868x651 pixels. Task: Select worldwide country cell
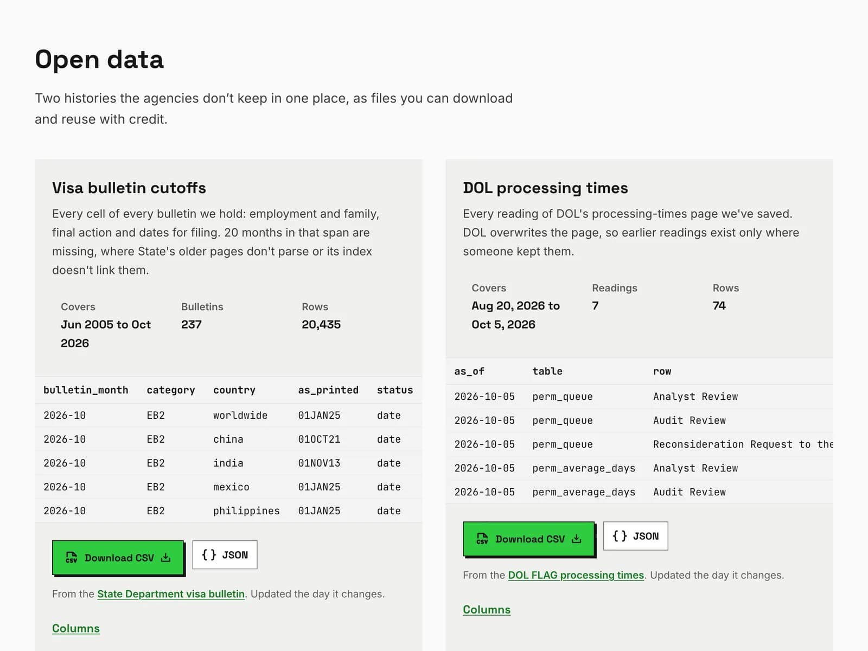tap(240, 416)
